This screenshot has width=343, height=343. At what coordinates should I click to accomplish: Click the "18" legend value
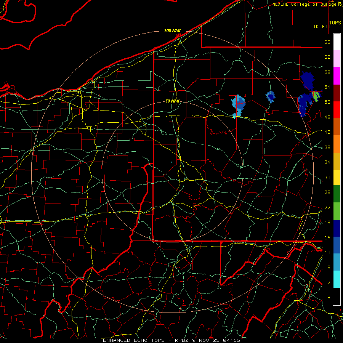(x=327, y=223)
